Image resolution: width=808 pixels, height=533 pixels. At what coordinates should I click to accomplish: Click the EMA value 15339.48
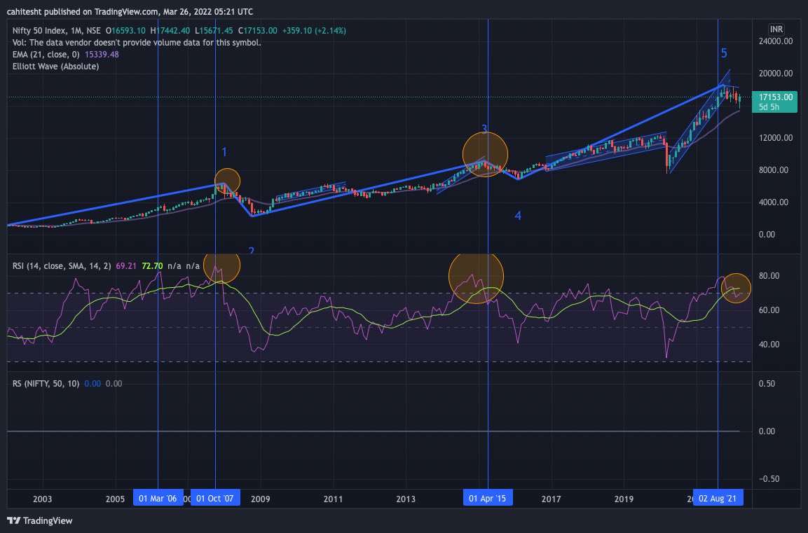(x=102, y=54)
